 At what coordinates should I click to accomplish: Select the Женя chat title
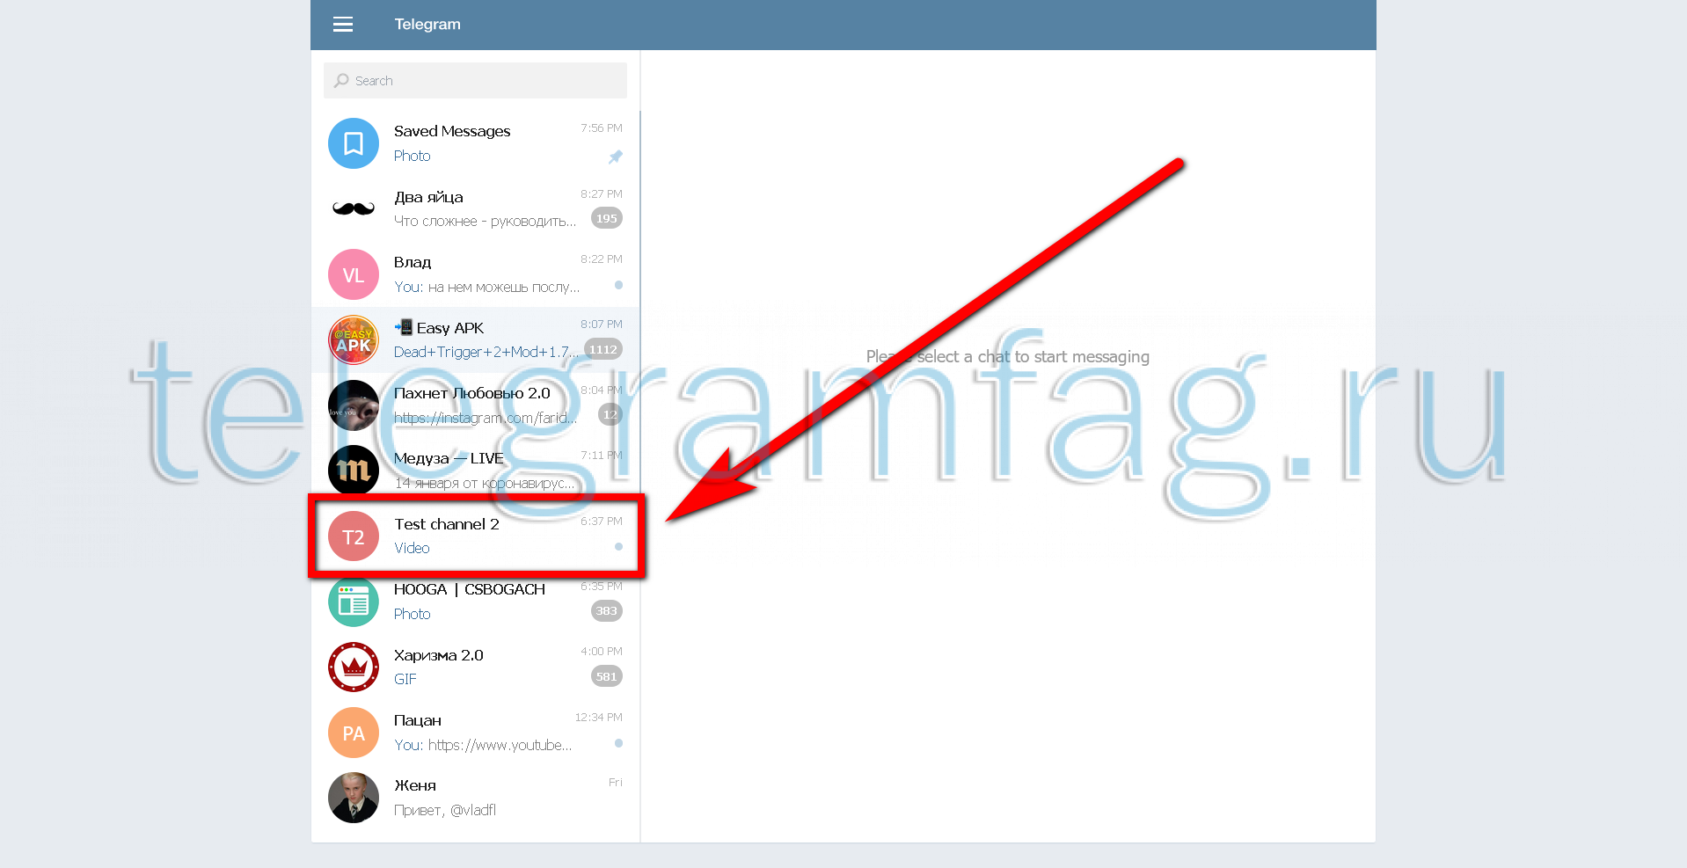(415, 785)
